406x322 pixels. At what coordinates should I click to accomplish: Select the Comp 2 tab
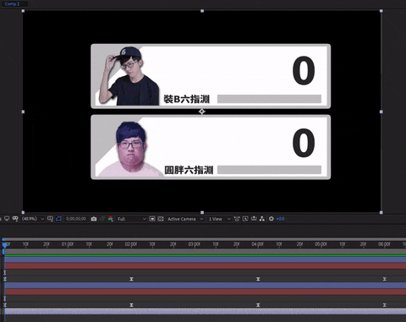point(13,3)
